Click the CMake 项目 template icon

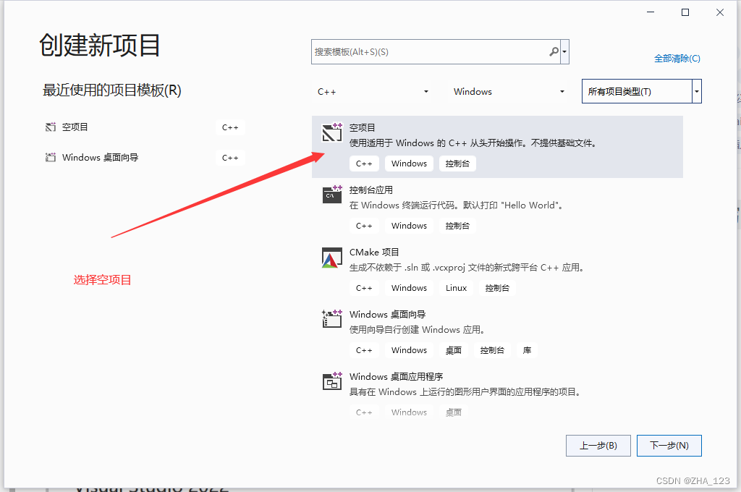pyautogui.click(x=331, y=258)
